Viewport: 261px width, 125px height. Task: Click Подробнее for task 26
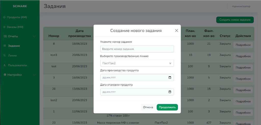[243, 90]
